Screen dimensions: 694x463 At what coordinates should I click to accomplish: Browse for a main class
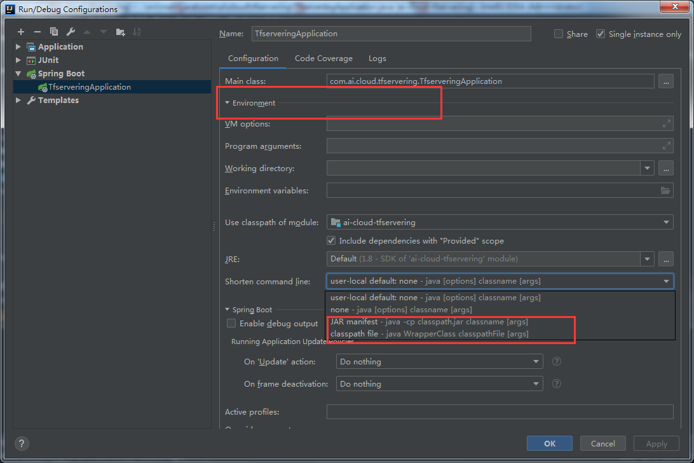coord(665,81)
